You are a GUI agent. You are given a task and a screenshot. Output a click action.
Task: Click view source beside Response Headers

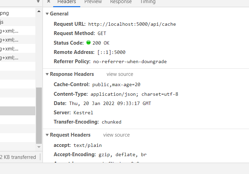[120, 74]
